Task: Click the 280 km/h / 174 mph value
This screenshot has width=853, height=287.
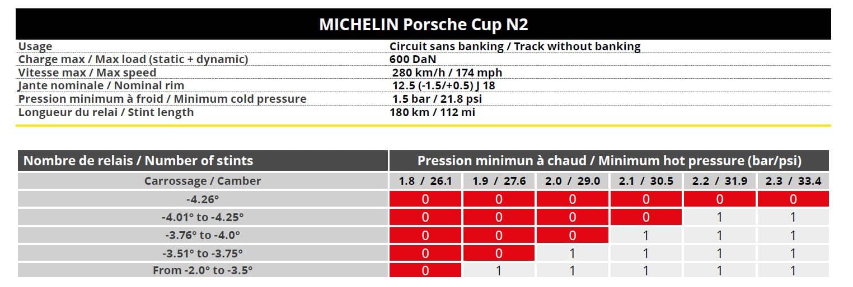Action: pyautogui.click(x=447, y=73)
